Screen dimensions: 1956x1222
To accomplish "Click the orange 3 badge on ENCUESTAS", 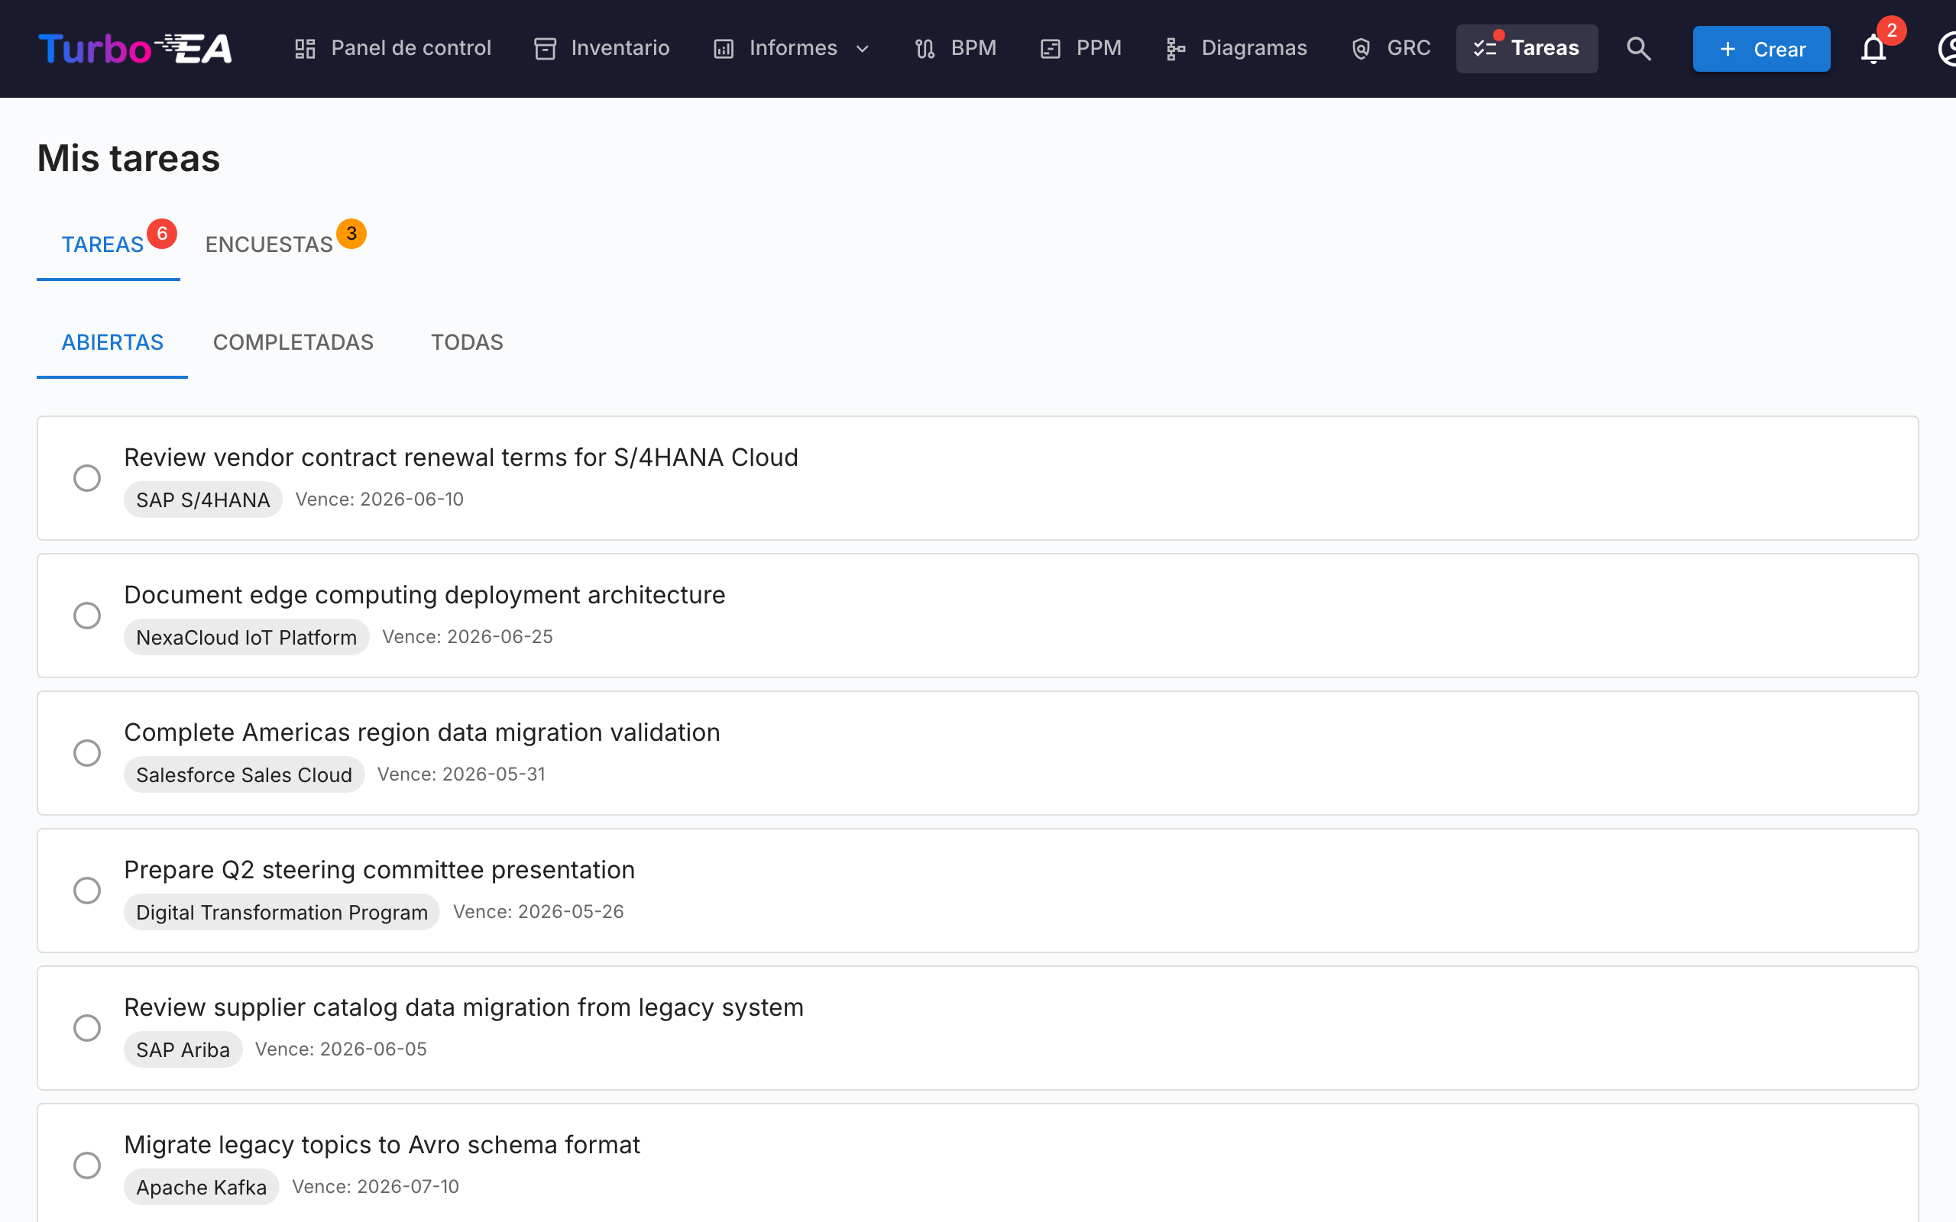I will (351, 234).
